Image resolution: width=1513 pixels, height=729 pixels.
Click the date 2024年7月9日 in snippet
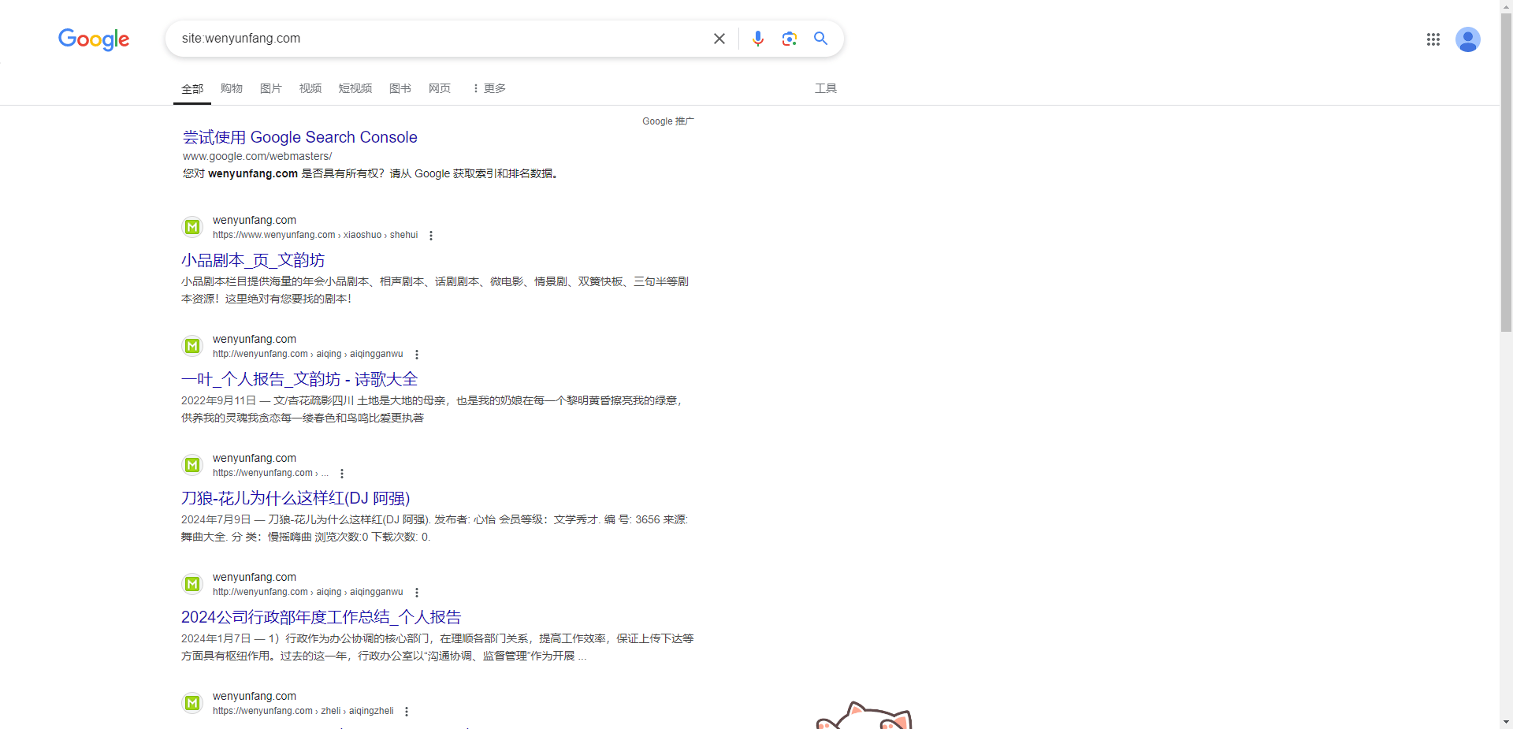tap(216, 519)
